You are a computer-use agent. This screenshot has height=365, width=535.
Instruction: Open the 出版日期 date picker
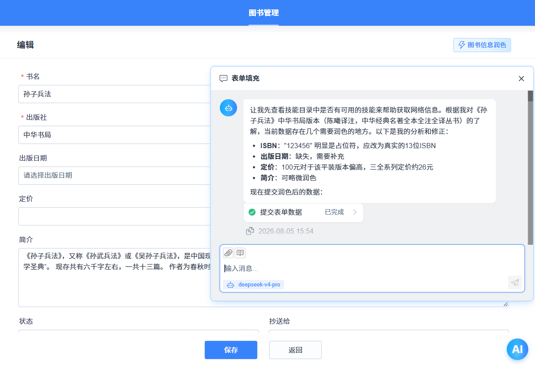pyautogui.click(x=114, y=176)
